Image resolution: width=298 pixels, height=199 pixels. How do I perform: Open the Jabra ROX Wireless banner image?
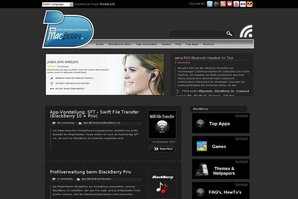(x=105, y=75)
